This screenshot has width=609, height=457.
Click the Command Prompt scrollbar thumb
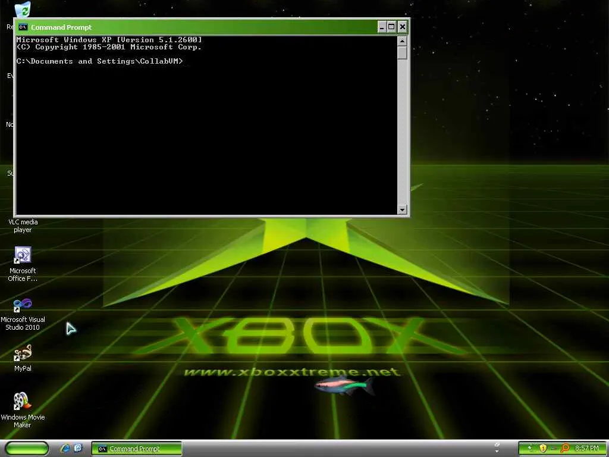click(x=402, y=52)
